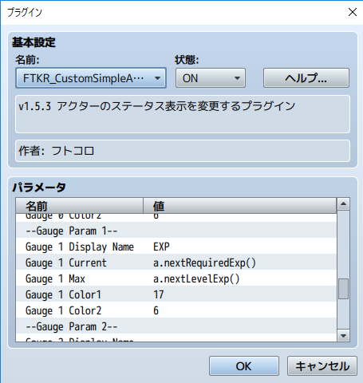The height and width of the screenshot is (383, 363).
Task: Select the --Gauge Param 1-- row
Action: [176, 231]
